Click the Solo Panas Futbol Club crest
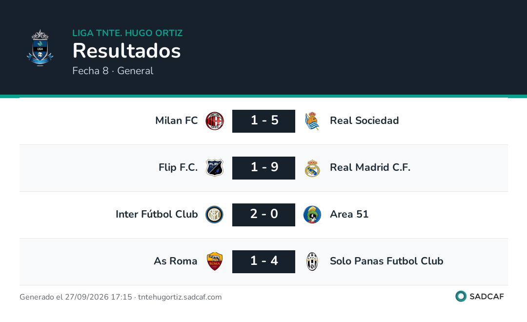527x322 pixels. (312, 262)
